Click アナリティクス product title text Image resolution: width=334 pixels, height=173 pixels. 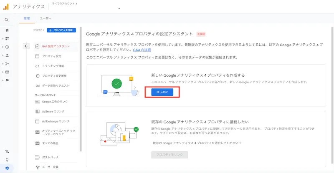point(29,7)
